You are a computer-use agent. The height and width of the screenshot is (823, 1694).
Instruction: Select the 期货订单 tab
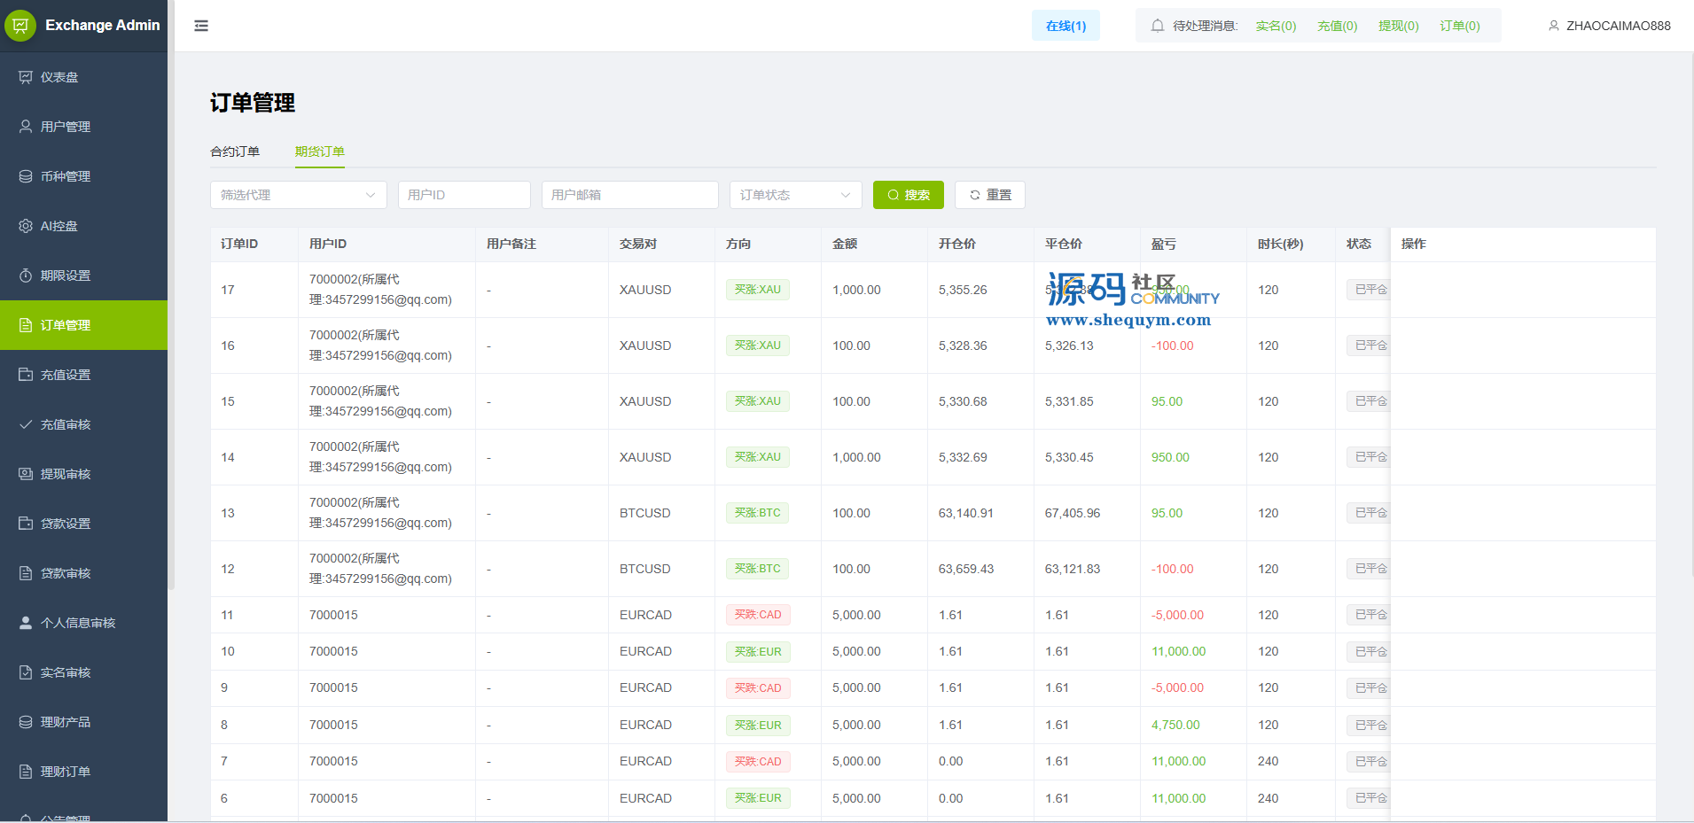[320, 151]
